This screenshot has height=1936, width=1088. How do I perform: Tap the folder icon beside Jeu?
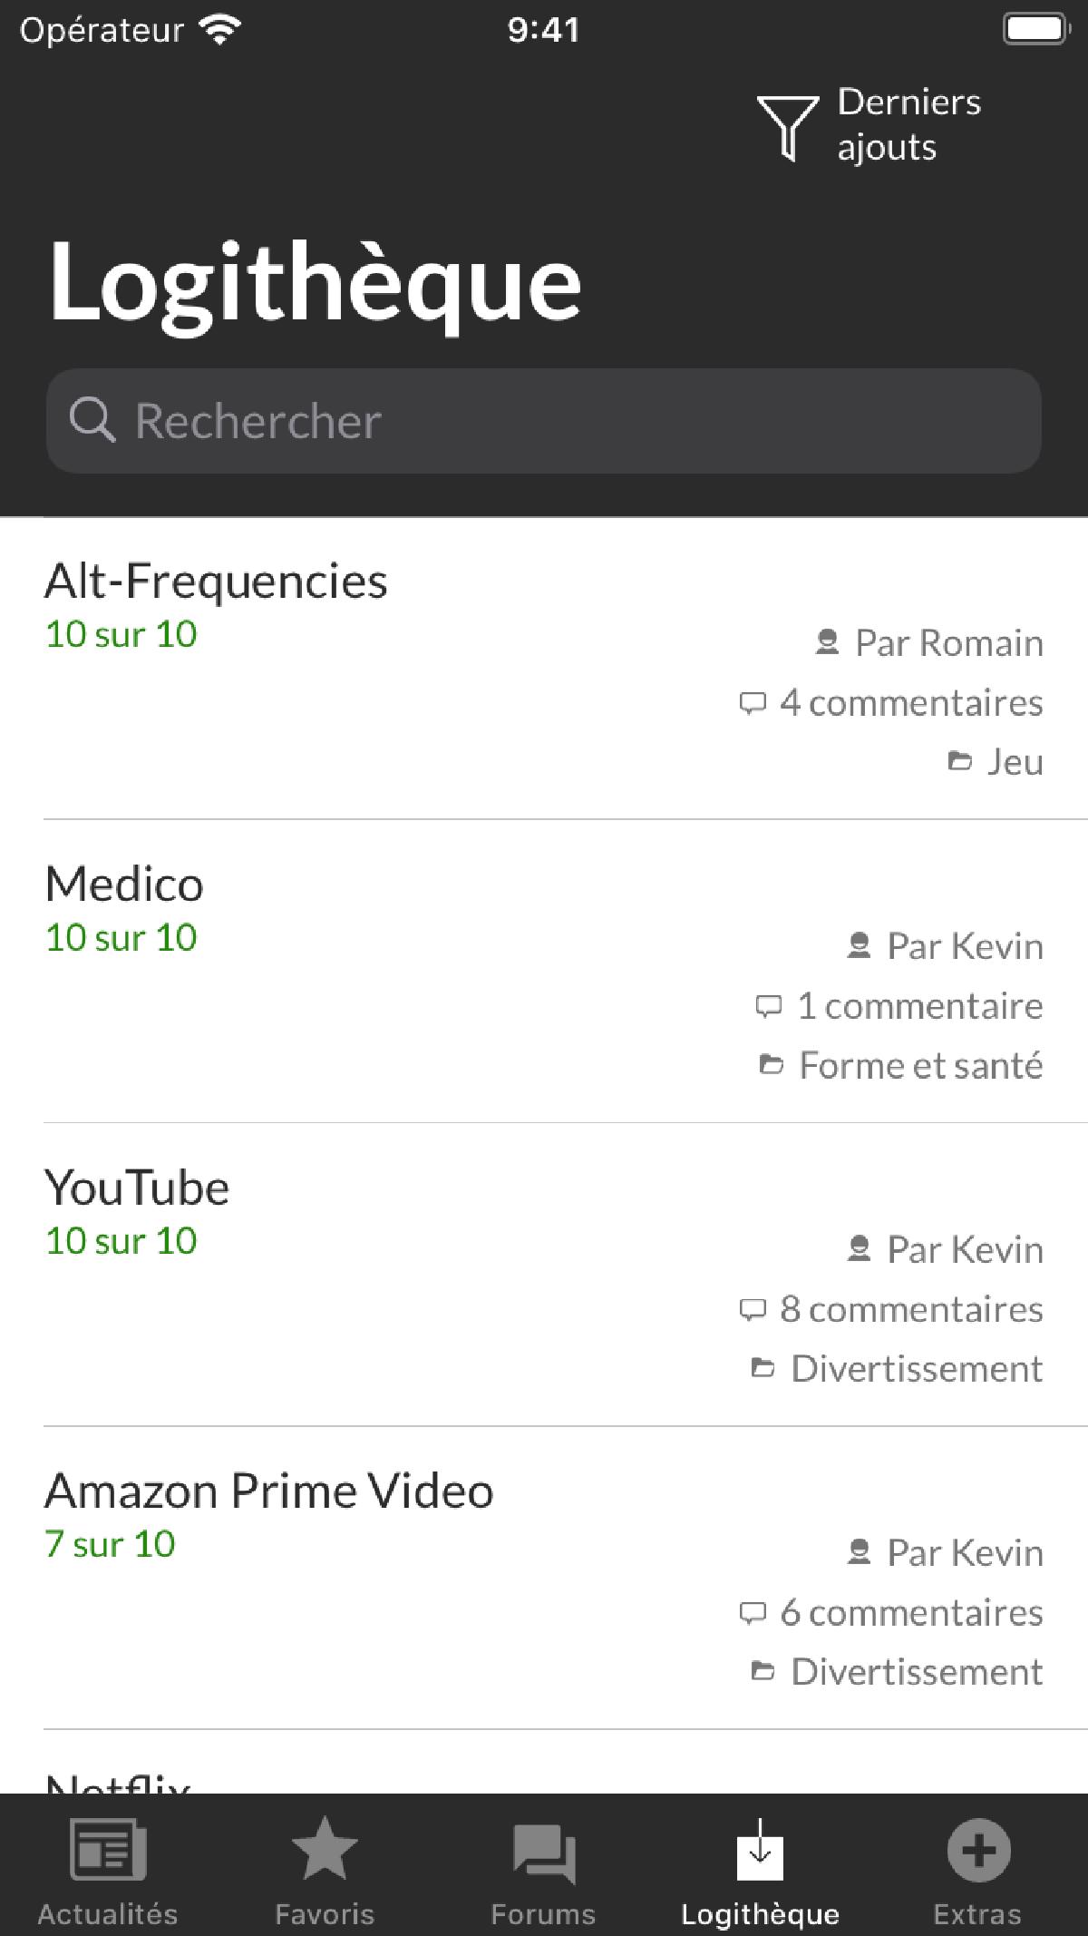pyautogui.click(x=959, y=762)
